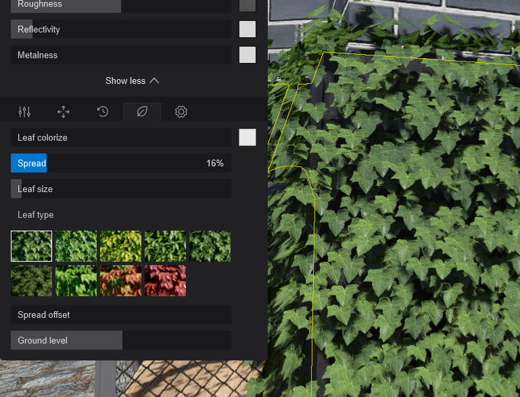Screen dimensions: 520x397
Task: Pick a color from Leaf colorize swatch
Action: (x=247, y=137)
